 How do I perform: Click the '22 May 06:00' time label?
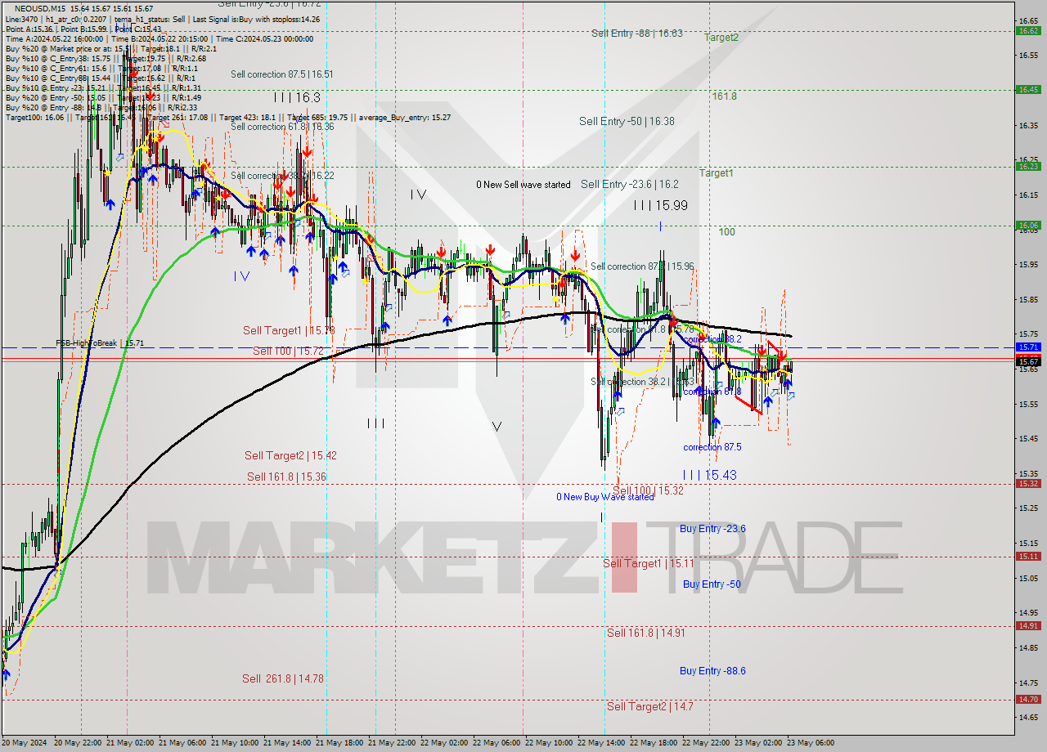click(497, 743)
